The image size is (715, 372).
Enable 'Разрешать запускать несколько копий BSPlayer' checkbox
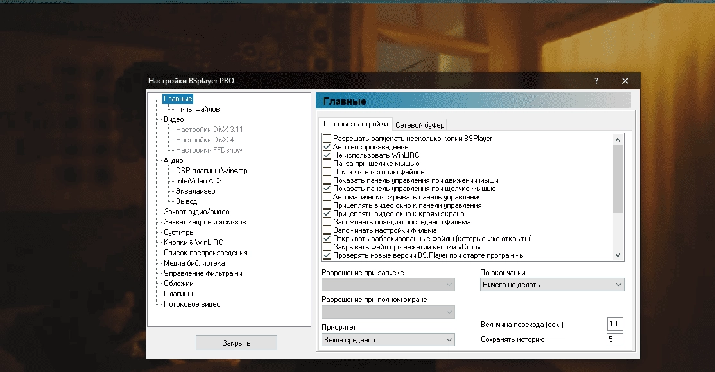point(327,139)
